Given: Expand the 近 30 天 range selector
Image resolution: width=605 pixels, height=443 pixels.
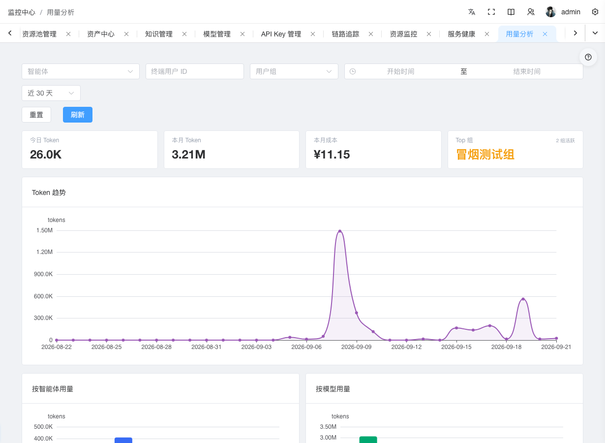Looking at the screenshot, I should [x=51, y=93].
